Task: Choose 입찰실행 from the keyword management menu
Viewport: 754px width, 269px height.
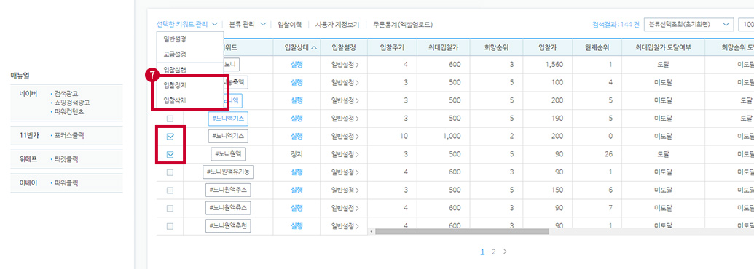Action: pyautogui.click(x=176, y=70)
